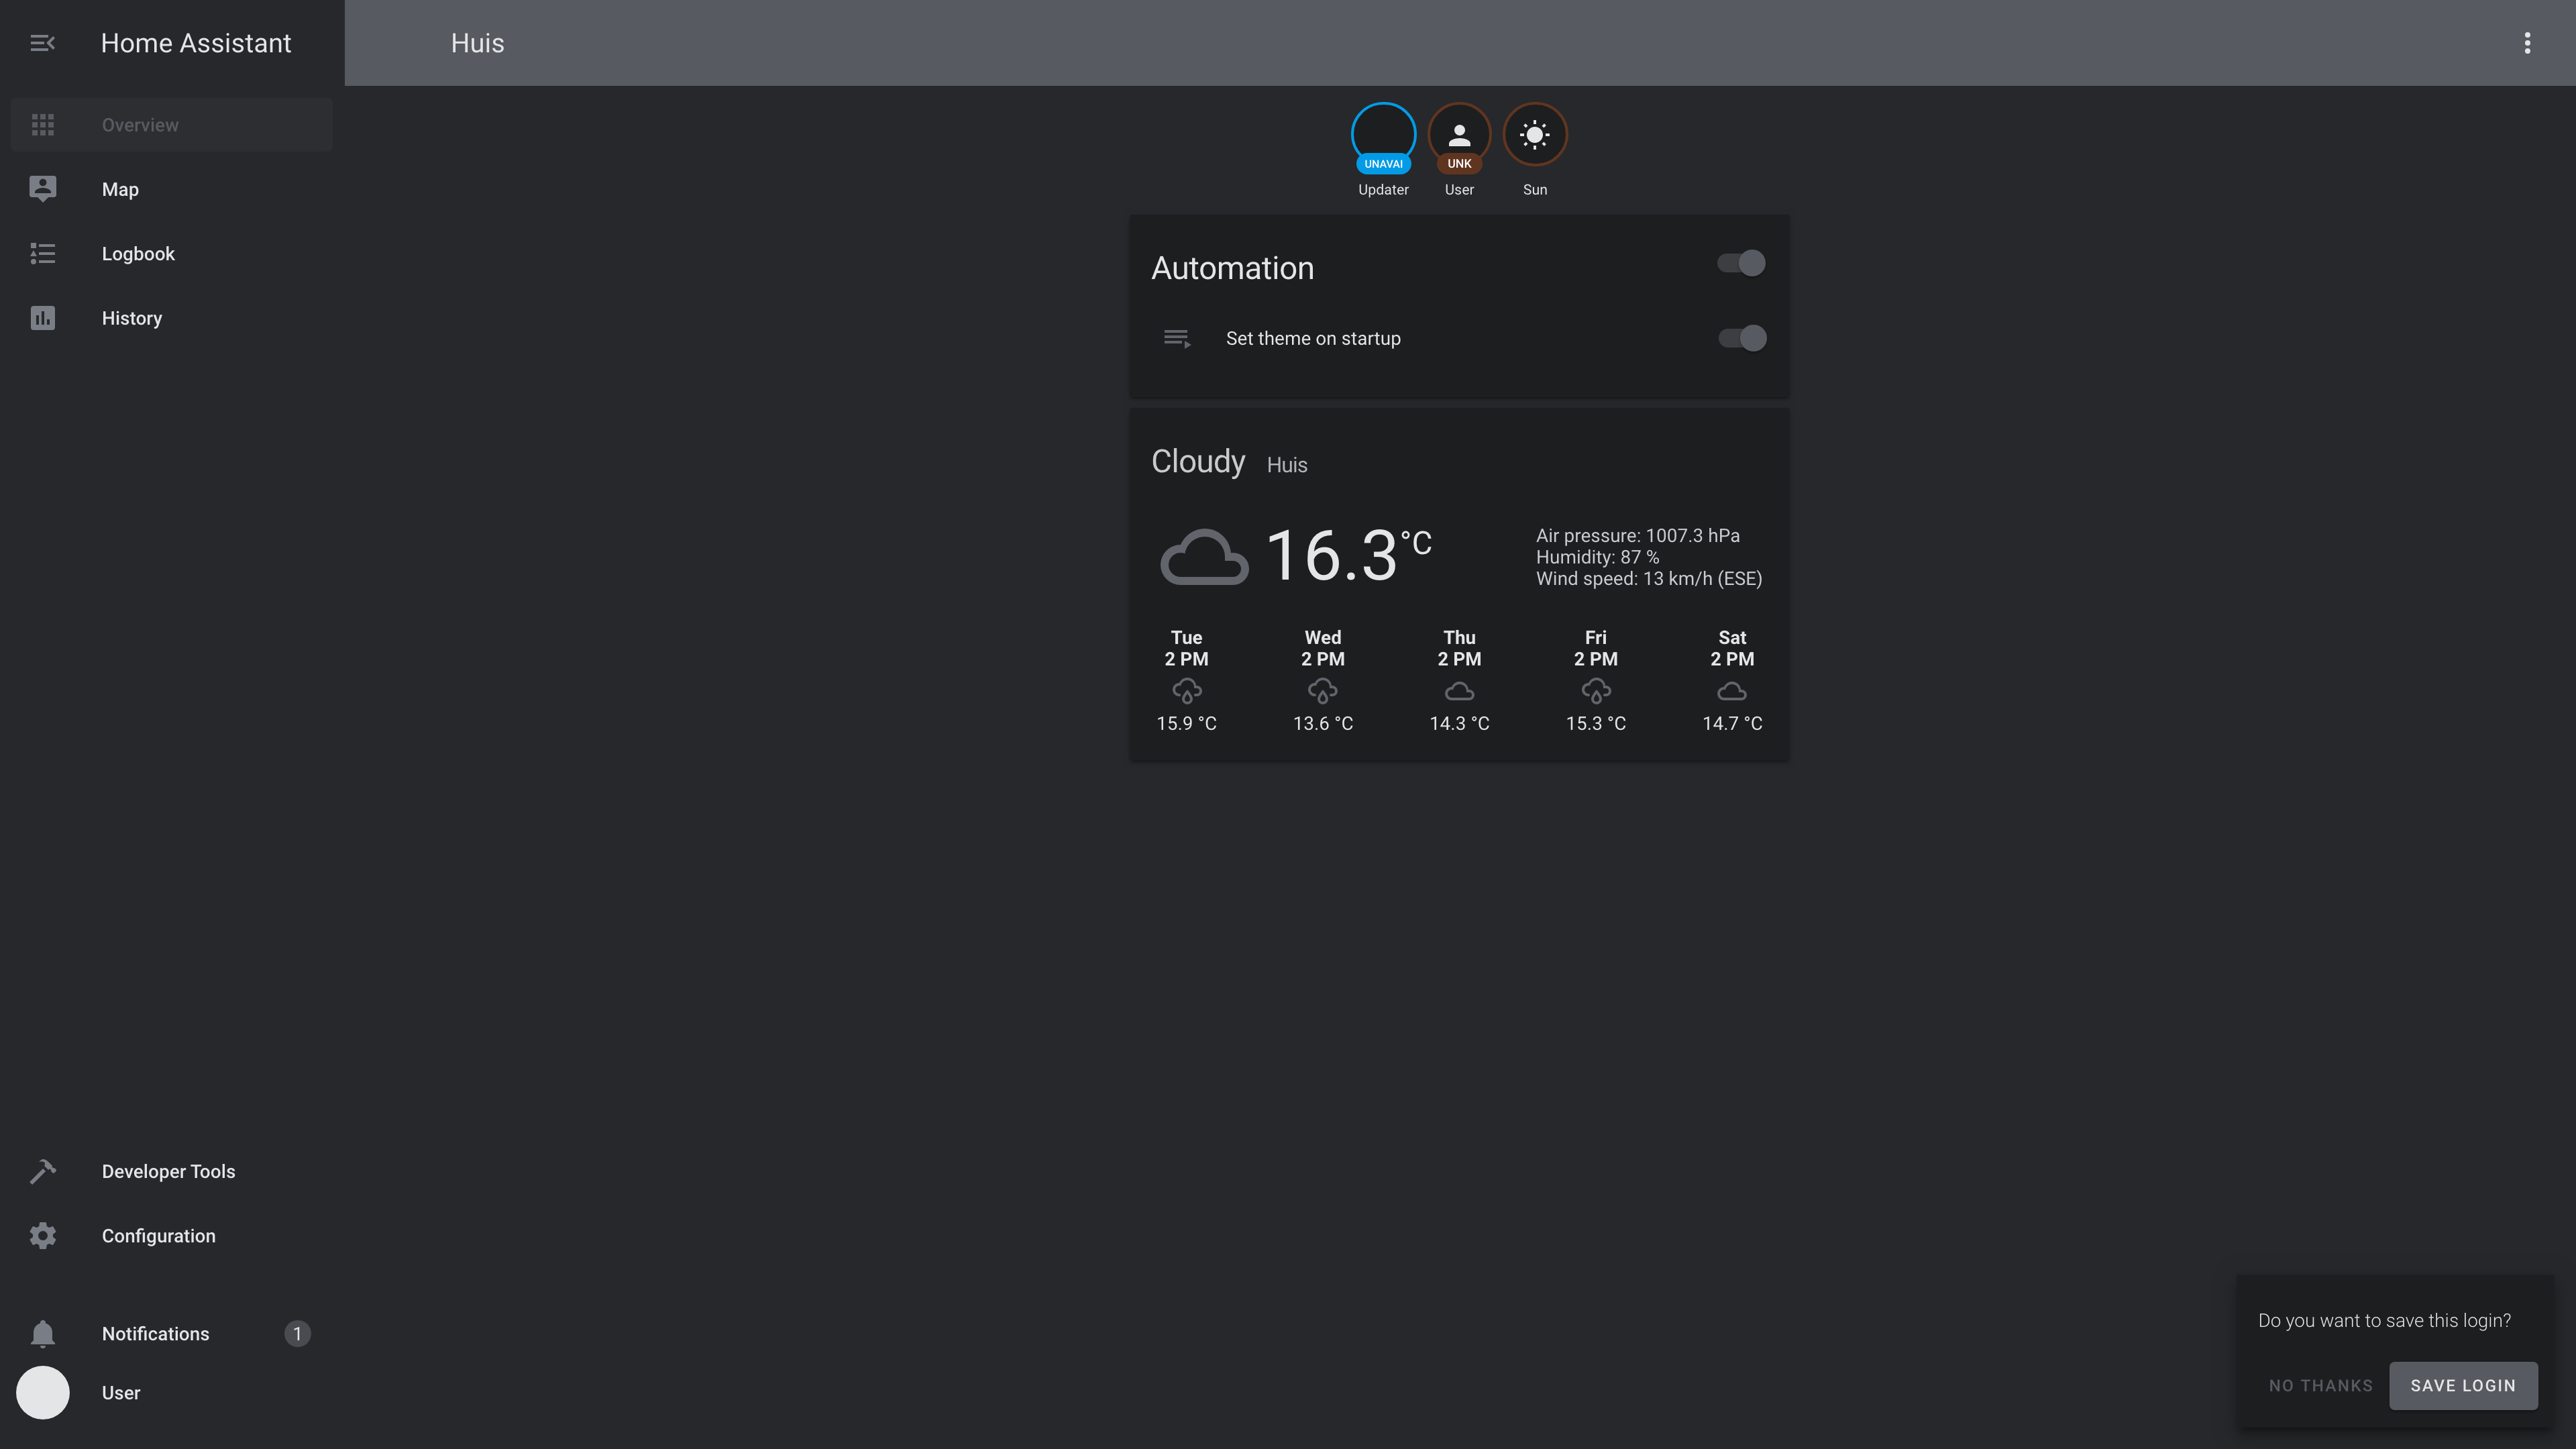Click the 13.6 °C Wednesday temperature
This screenshot has width=2576, height=1449.
coord(1323,723)
